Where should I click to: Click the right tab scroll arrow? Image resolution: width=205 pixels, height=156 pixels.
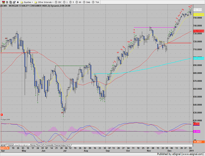[x=4, y=145]
